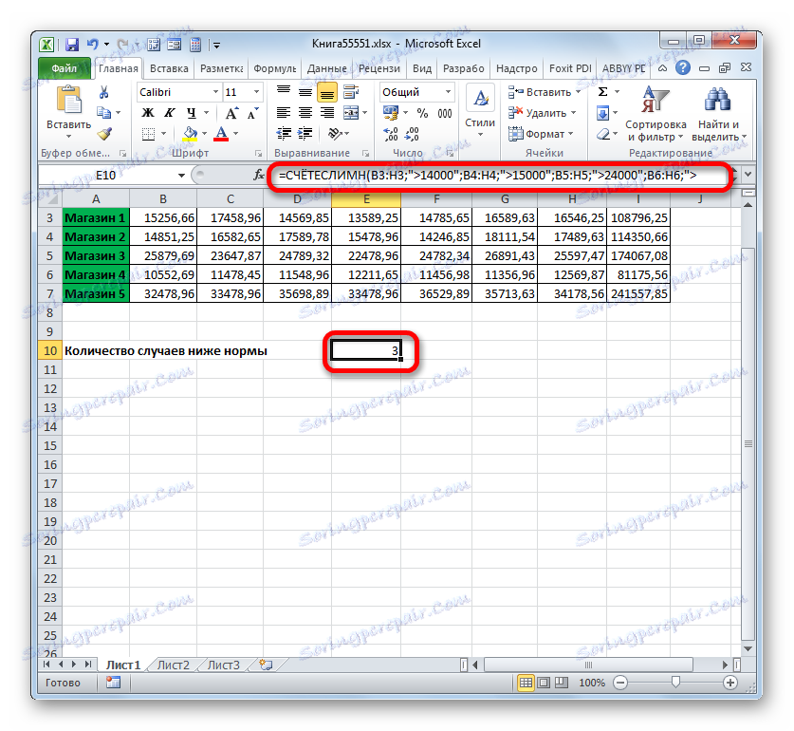Apply accounting currency format icon
794x731 pixels.
click(391, 113)
